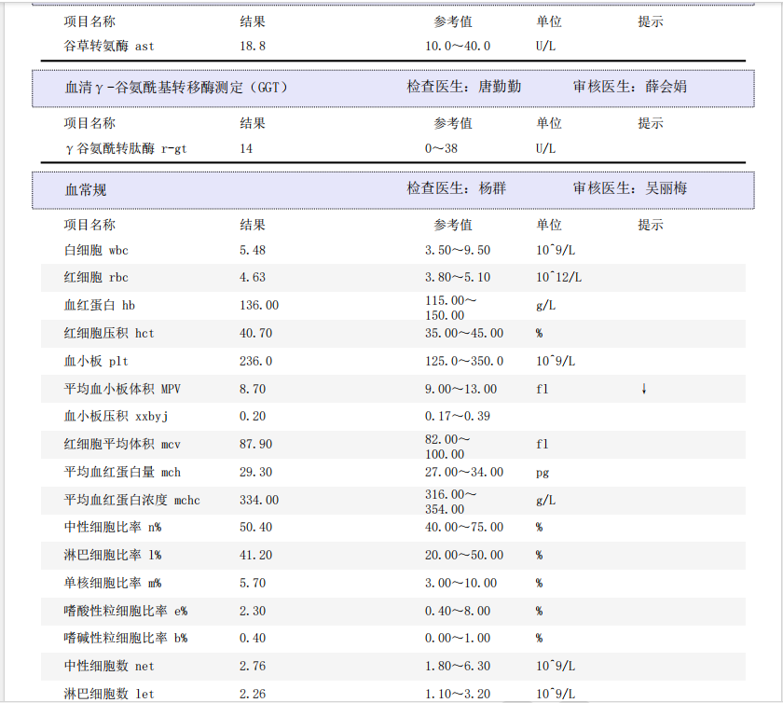Screen dimensions: 783x703
Task: Select reviewing doctor name 薛会娟
Action: pos(666,88)
